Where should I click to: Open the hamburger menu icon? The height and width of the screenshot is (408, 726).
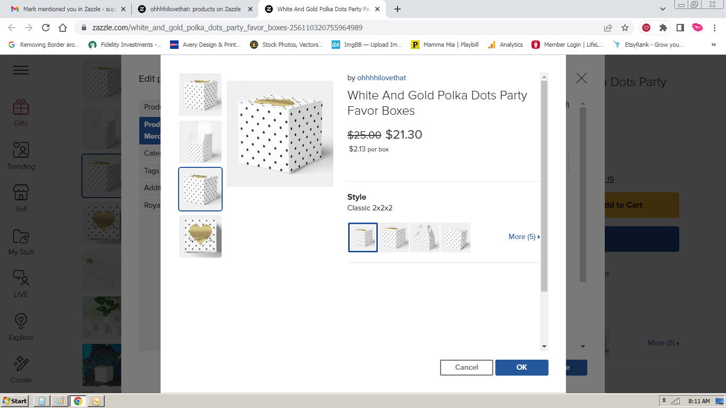click(21, 70)
